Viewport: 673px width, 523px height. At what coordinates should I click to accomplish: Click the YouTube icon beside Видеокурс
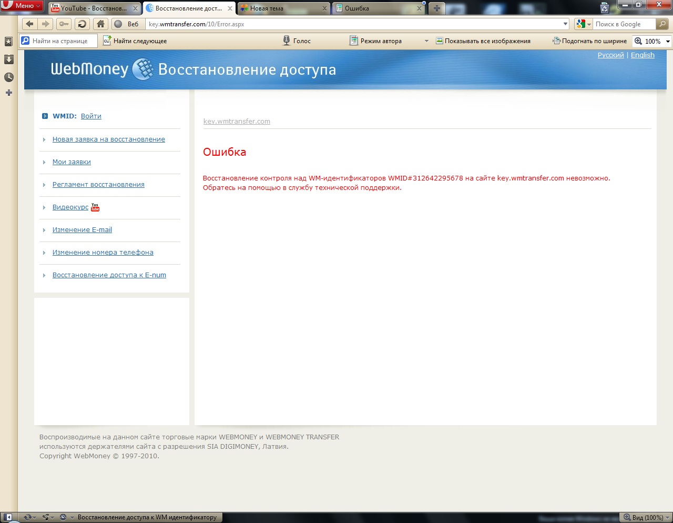pos(95,207)
